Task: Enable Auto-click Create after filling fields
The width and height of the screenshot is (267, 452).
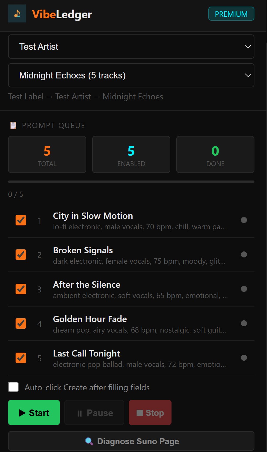Action: [x=13, y=387]
